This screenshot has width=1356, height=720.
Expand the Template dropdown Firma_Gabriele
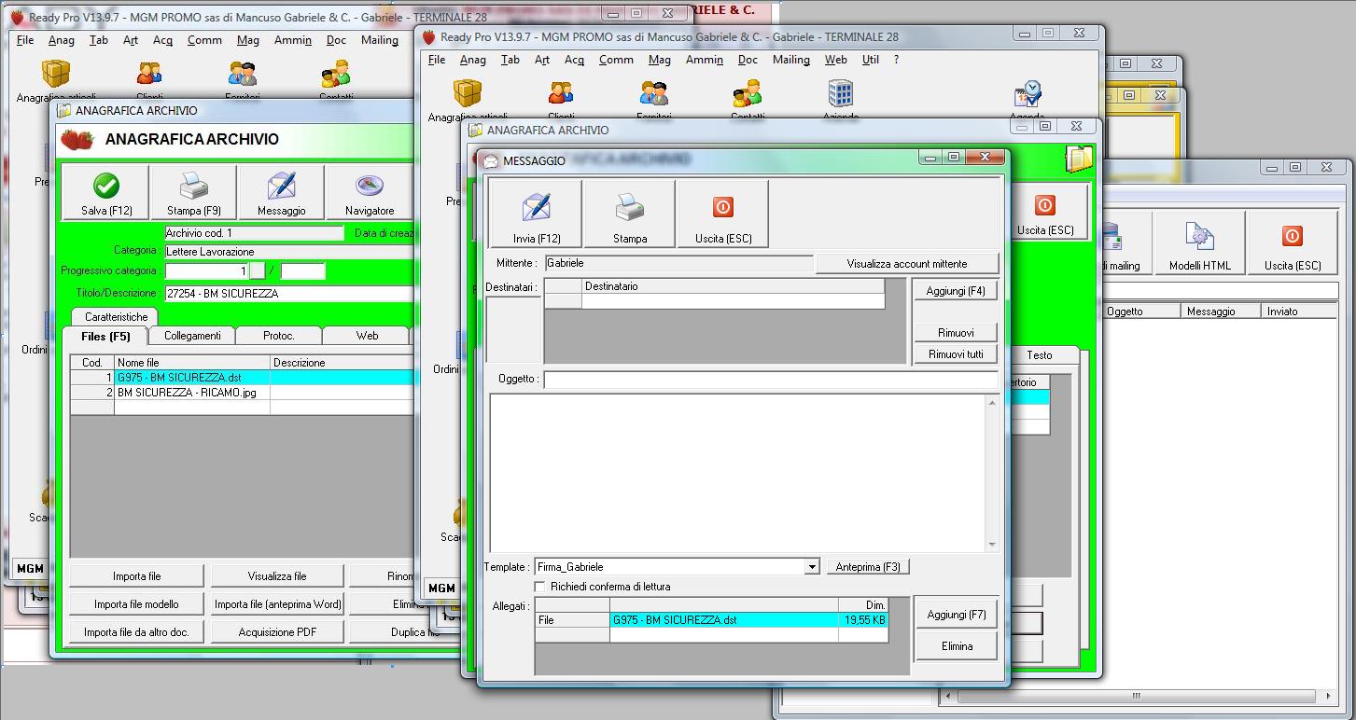coord(811,567)
